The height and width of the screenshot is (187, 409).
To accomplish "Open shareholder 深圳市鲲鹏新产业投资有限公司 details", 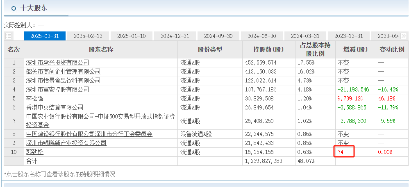I will 66,143.
